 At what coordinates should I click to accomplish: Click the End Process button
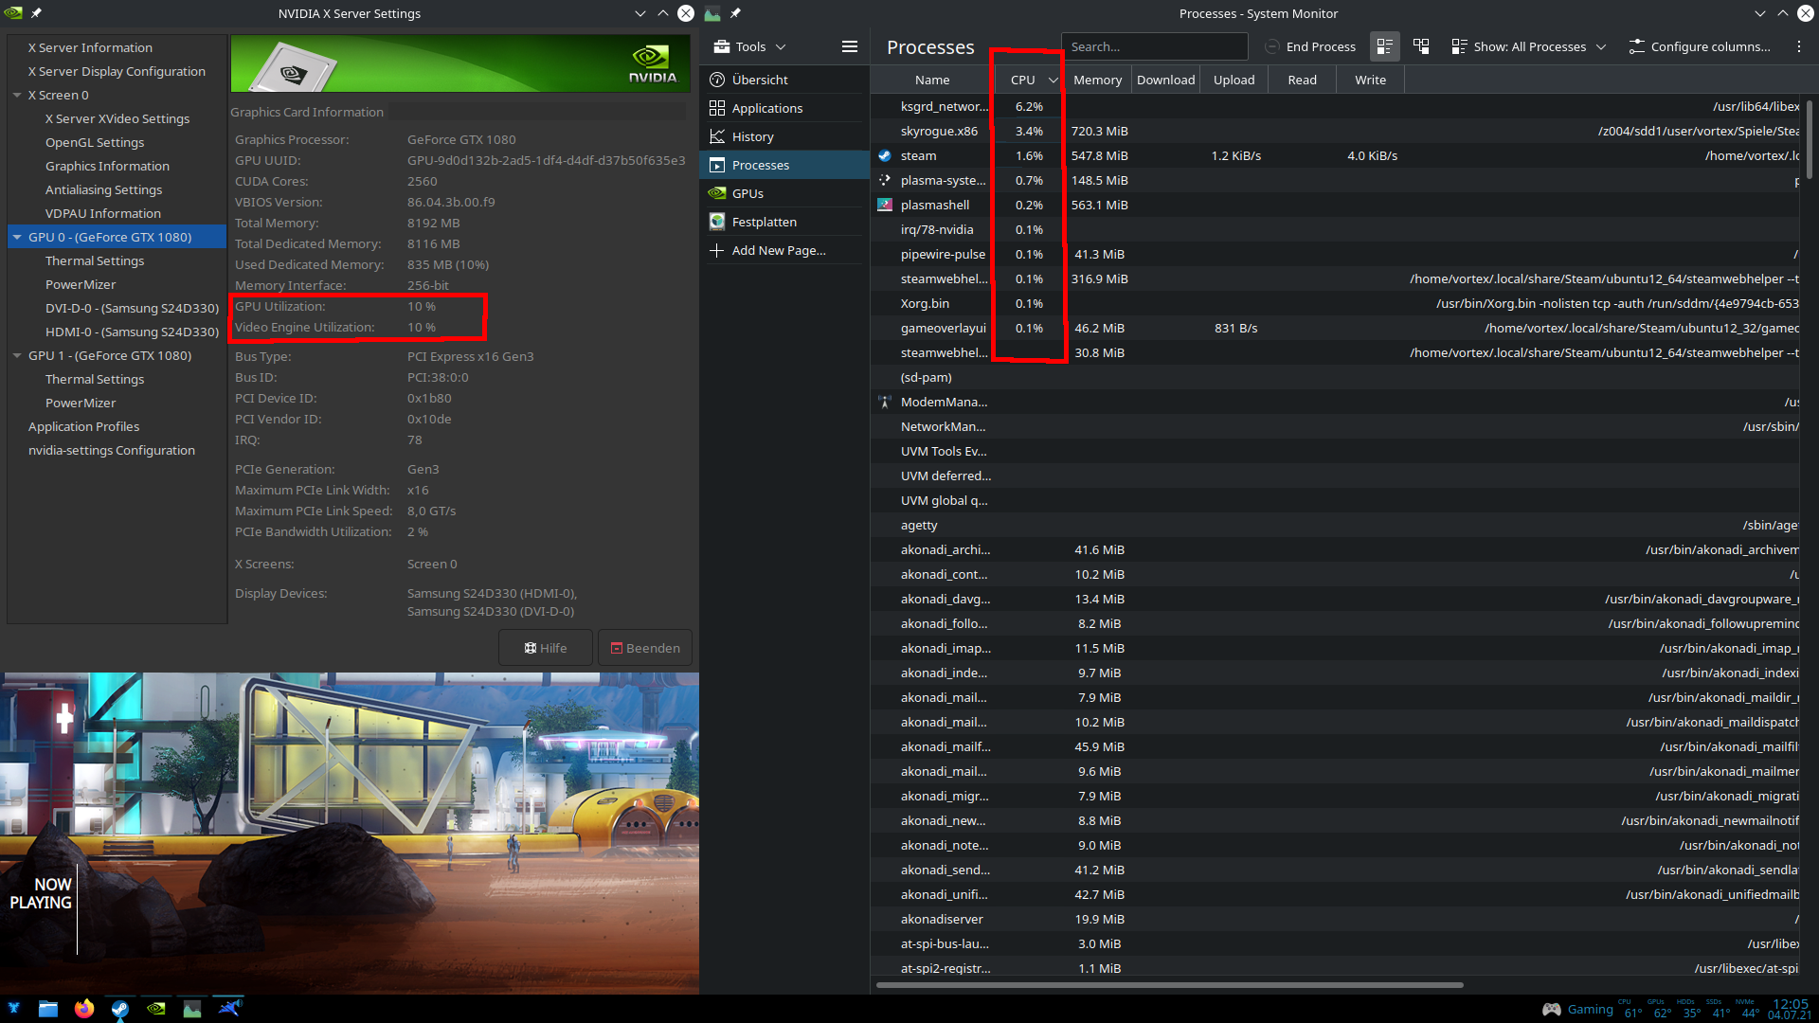tap(1310, 46)
